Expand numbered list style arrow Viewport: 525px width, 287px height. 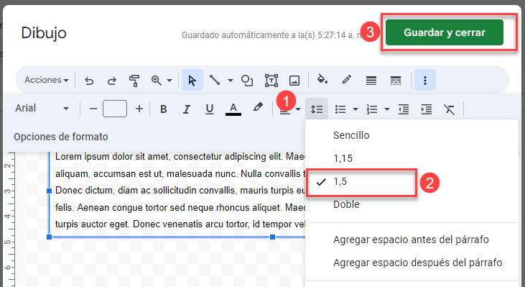(x=386, y=109)
